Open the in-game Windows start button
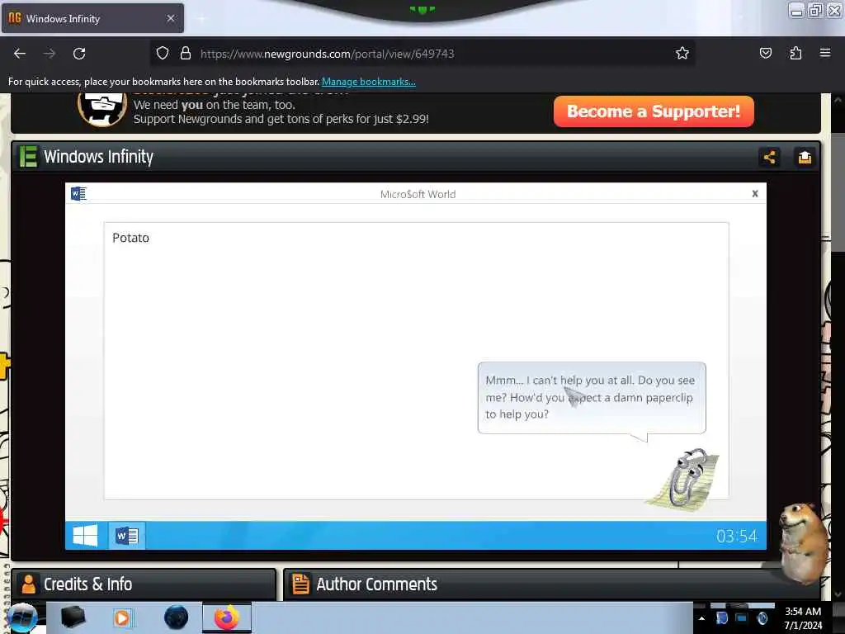This screenshot has height=634, width=845. (85, 535)
